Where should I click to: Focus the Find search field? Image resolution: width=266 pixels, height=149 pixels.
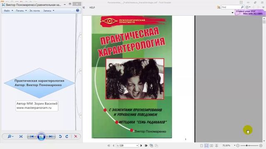point(231,7)
